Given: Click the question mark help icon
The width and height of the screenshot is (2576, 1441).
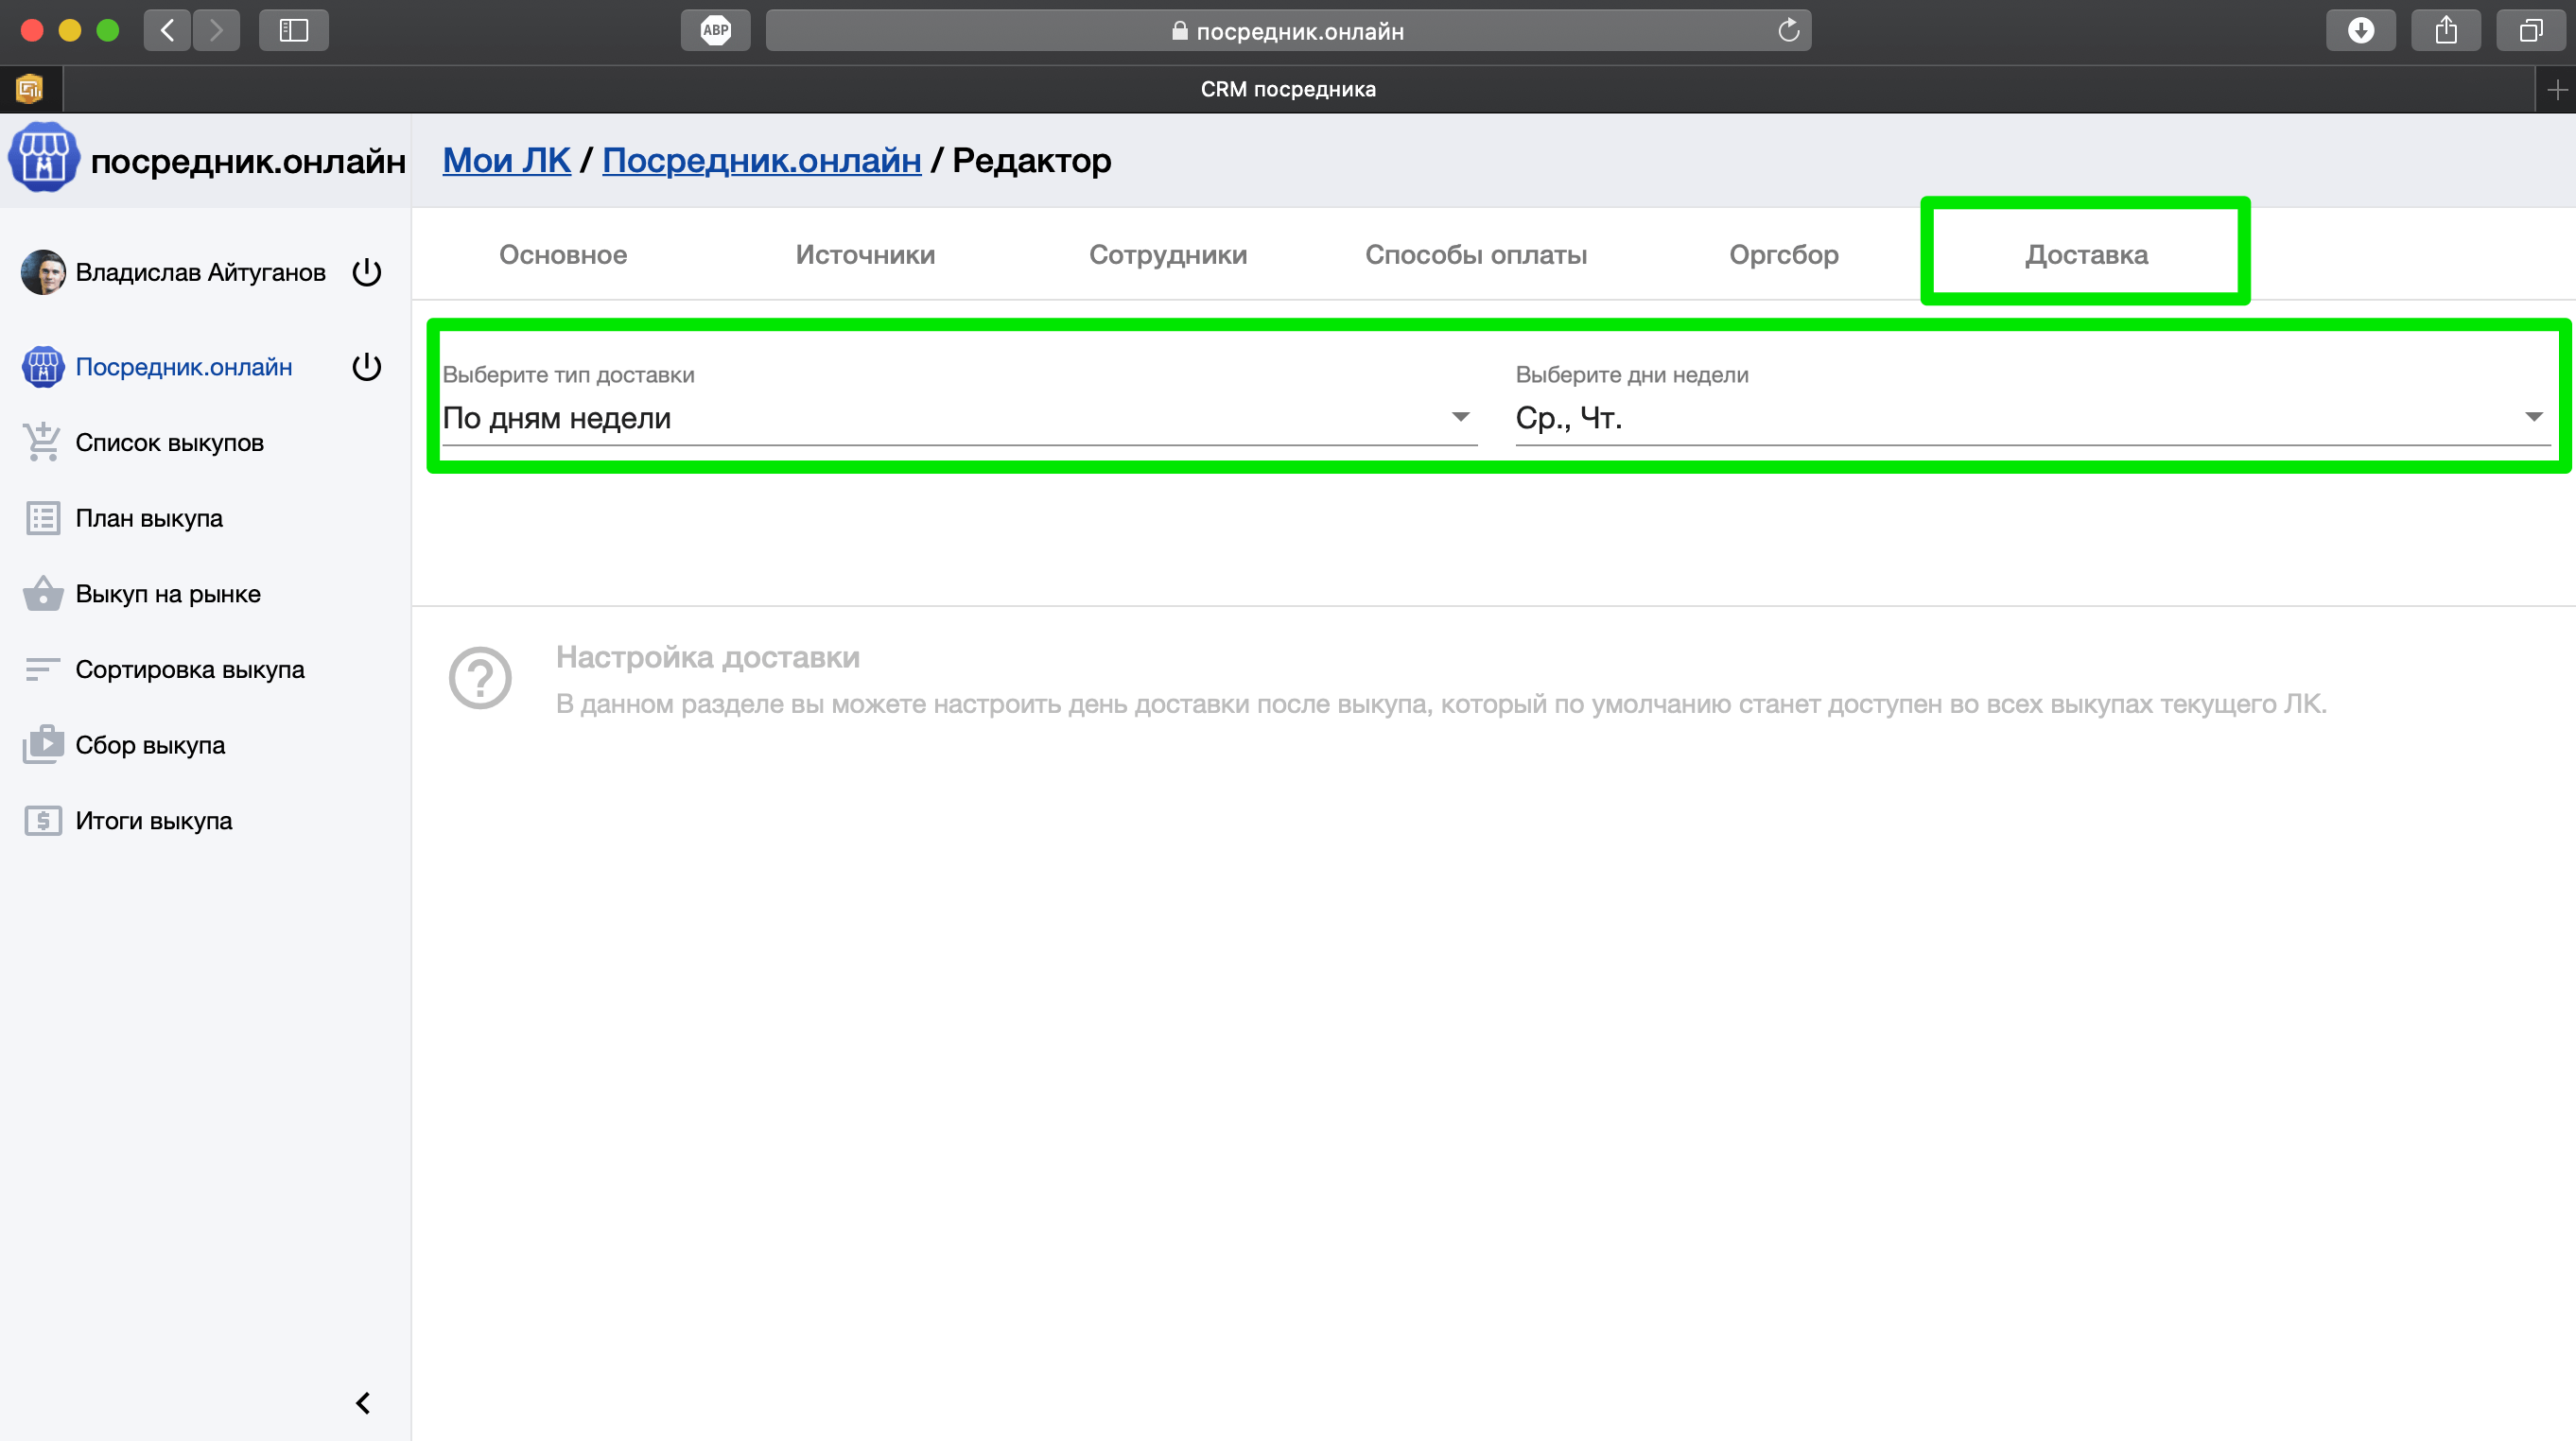Looking at the screenshot, I should (x=480, y=678).
